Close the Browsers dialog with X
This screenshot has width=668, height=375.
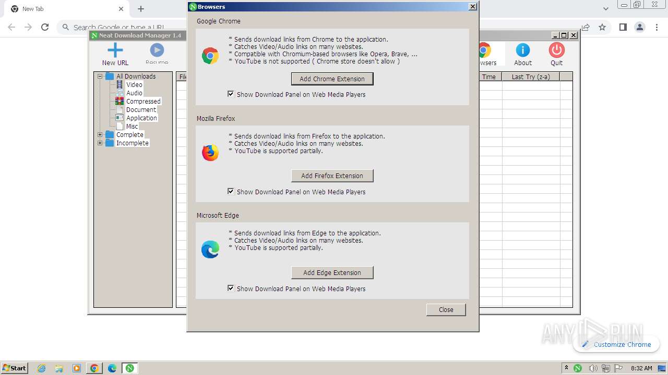472,7
